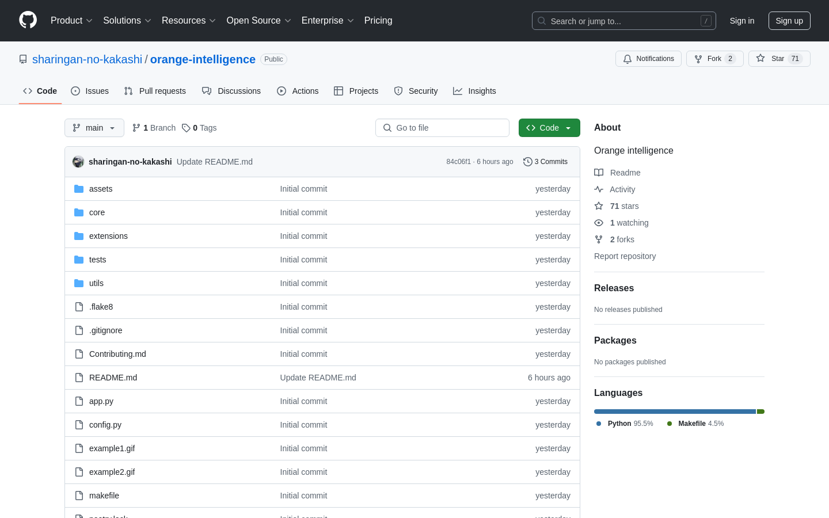The width and height of the screenshot is (829, 518).
Task: Open the Product menu dropdown
Action: [71, 21]
